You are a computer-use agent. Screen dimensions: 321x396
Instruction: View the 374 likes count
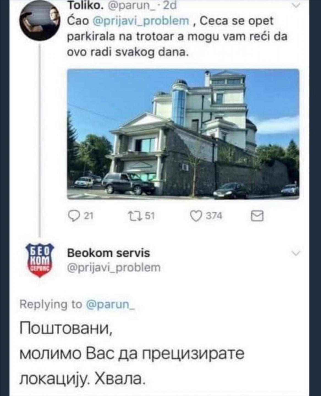[214, 216]
